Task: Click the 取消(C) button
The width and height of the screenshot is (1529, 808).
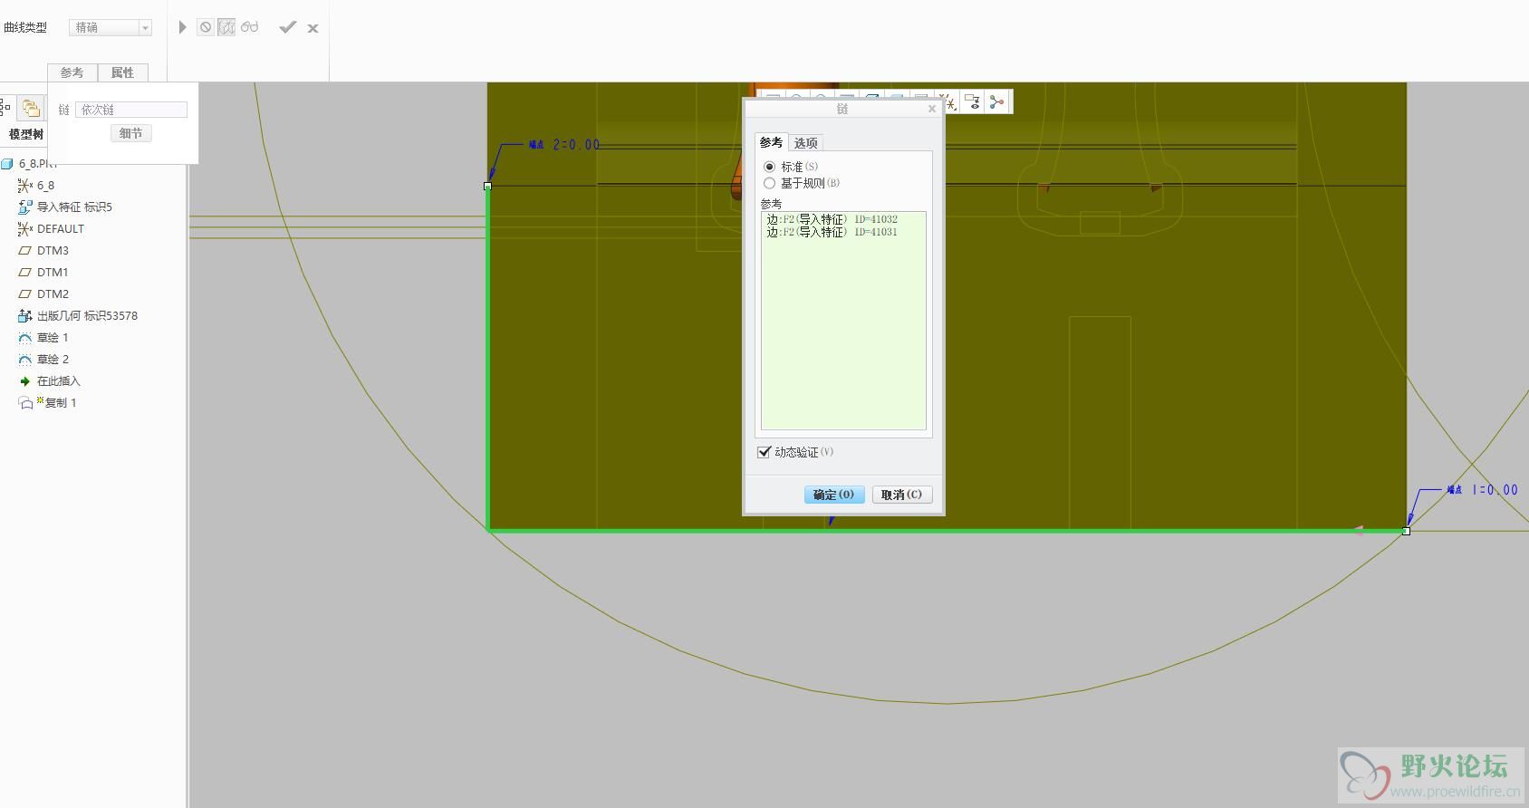Action: (902, 495)
